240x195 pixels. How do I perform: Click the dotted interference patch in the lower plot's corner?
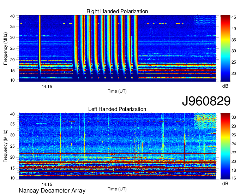tap(205, 121)
